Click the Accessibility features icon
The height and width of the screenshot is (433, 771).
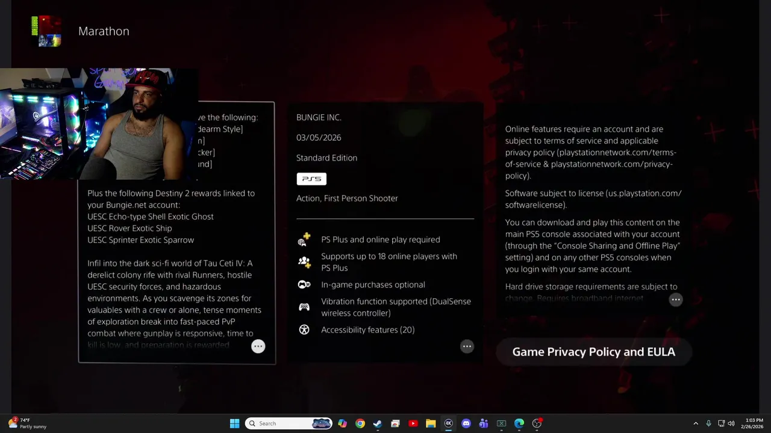pyautogui.click(x=304, y=330)
